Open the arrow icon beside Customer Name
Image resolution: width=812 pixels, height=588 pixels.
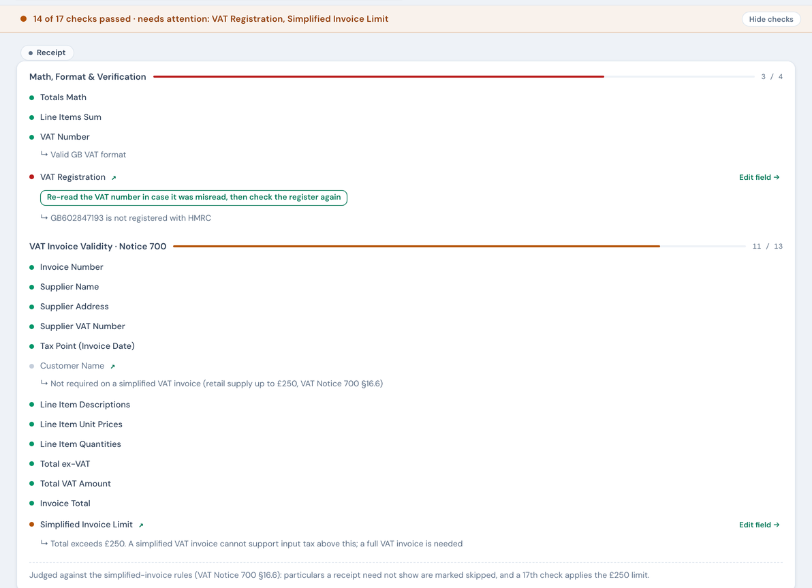tap(113, 367)
